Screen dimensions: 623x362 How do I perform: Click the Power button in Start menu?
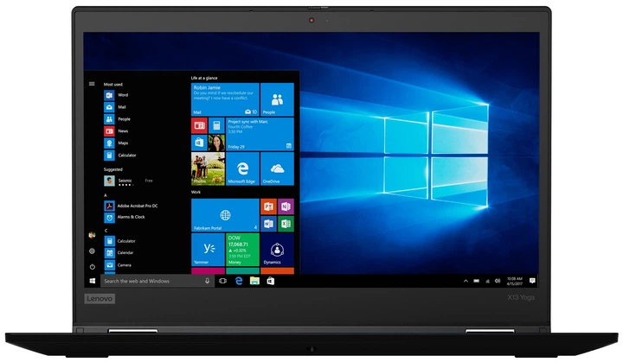point(92,267)
